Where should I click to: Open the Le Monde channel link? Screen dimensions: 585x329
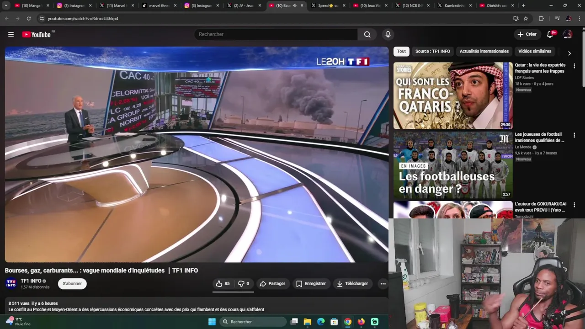(x=523, y=147)
